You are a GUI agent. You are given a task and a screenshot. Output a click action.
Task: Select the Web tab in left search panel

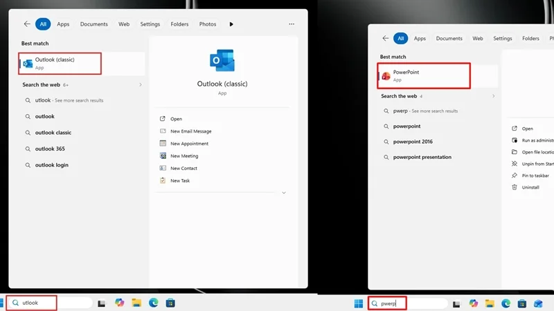pos(124,24)
